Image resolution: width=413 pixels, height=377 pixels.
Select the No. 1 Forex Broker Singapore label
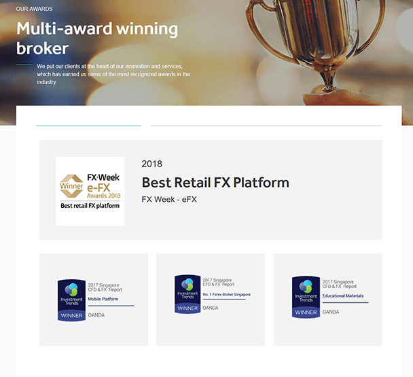point(226,295)
